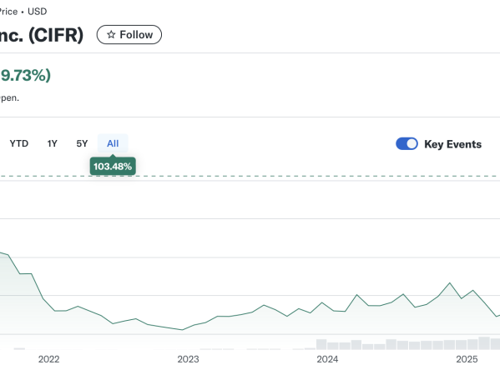Screen dimensions: 500x375
Task: Click the star icon in Follow button
Action: (x=111, y=34)
